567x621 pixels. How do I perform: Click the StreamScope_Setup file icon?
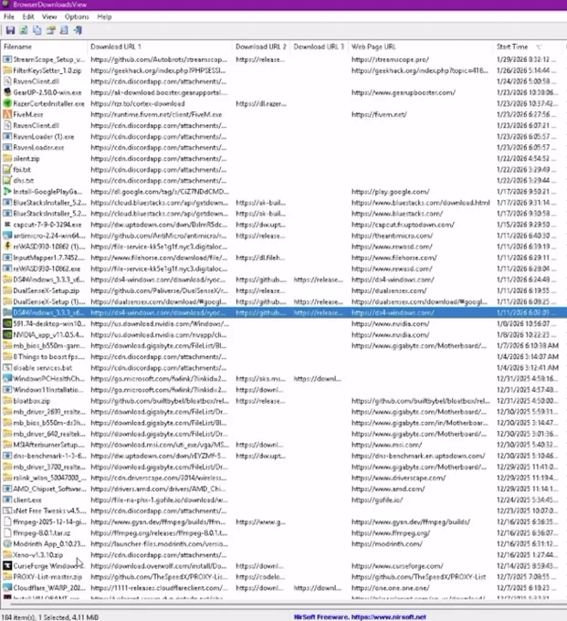pos(7,59)
